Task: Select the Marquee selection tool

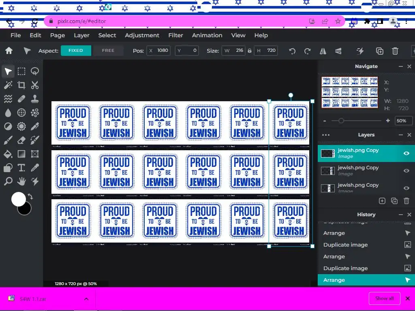Action: (x=21, y=71)
